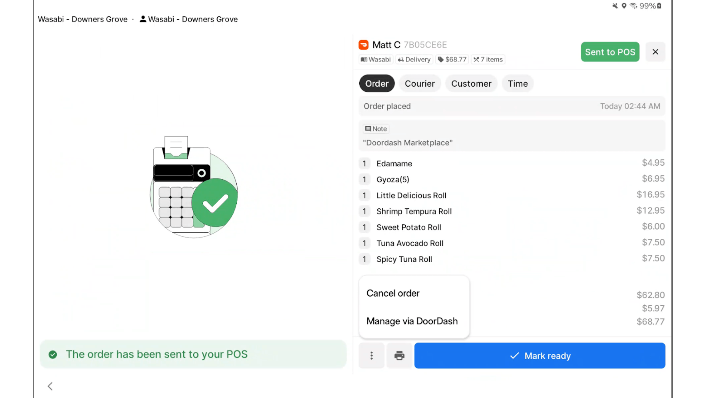Click the printer icon button

(399, 356)
